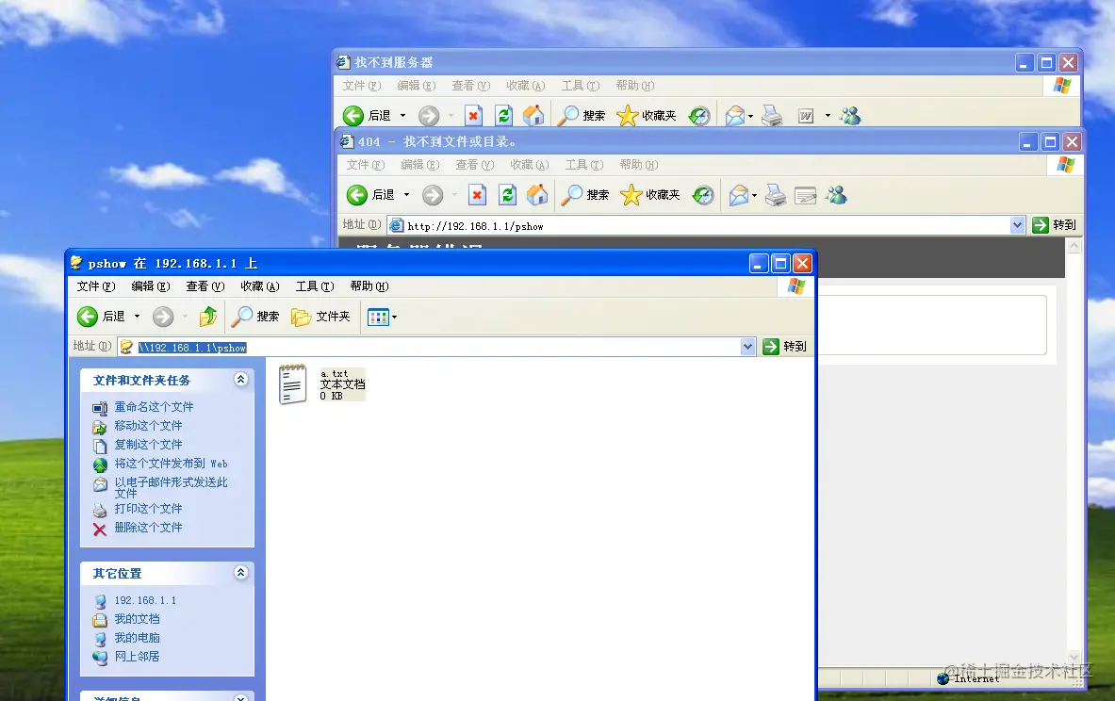Viewport: 1115px width, 701px height.
Task: Click Messenger icon in 404 browser window
Action: 836,195
